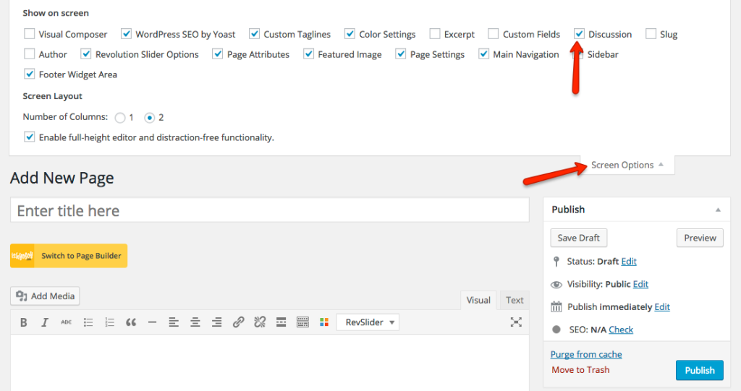Uncheck Page Attributes box
Viewport: 741px width, 391px height.
pyautogui.click(x=217, y=54)
